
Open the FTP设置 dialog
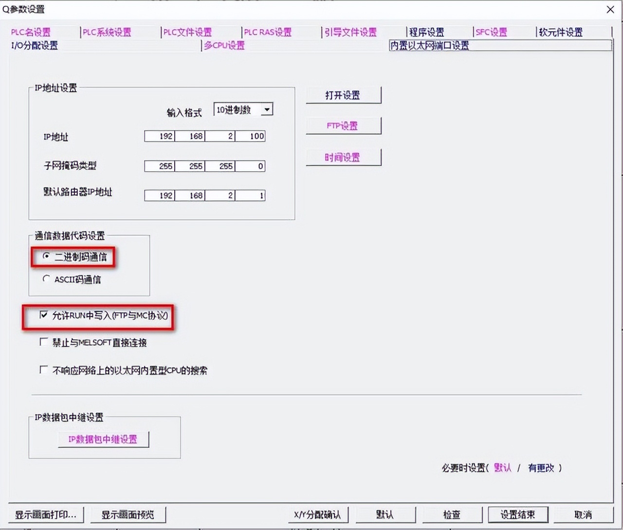pos(343,125)
